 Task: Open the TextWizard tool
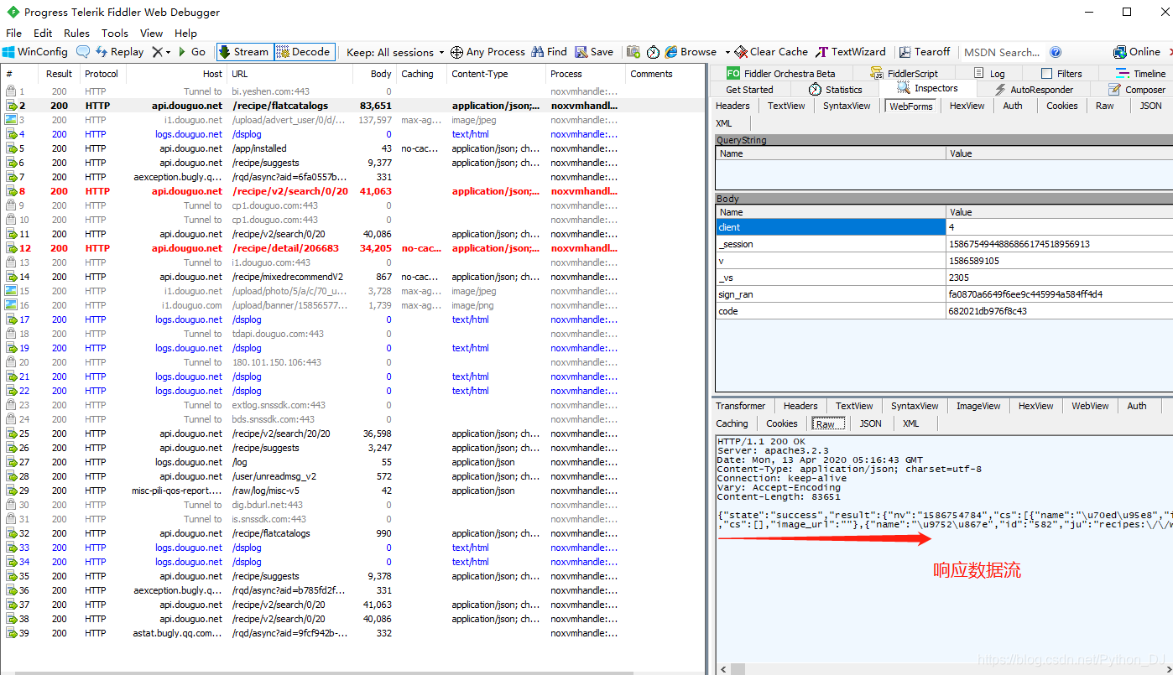[851, 52]
